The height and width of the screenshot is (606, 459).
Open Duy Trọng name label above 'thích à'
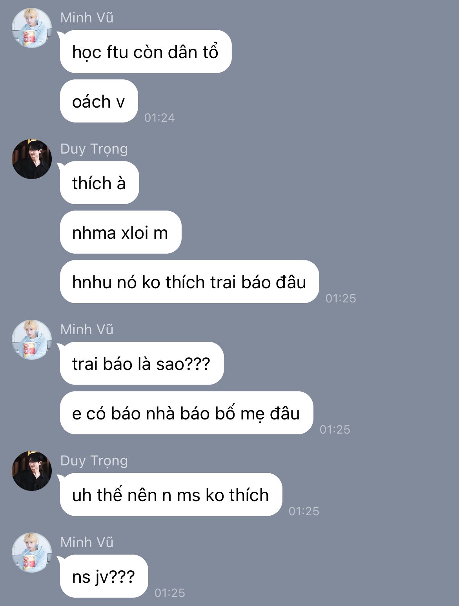[94, 149]
